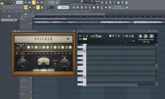Screen dimensions: 165x99
Task: Click the round Record button in transport
Action: [14, 2]
